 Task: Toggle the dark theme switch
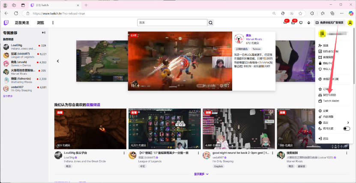click(347, 129)
